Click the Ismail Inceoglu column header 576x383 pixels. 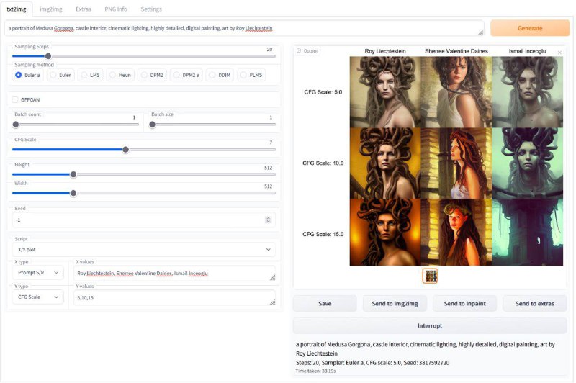pyautogui.click(x=527, y=51)
